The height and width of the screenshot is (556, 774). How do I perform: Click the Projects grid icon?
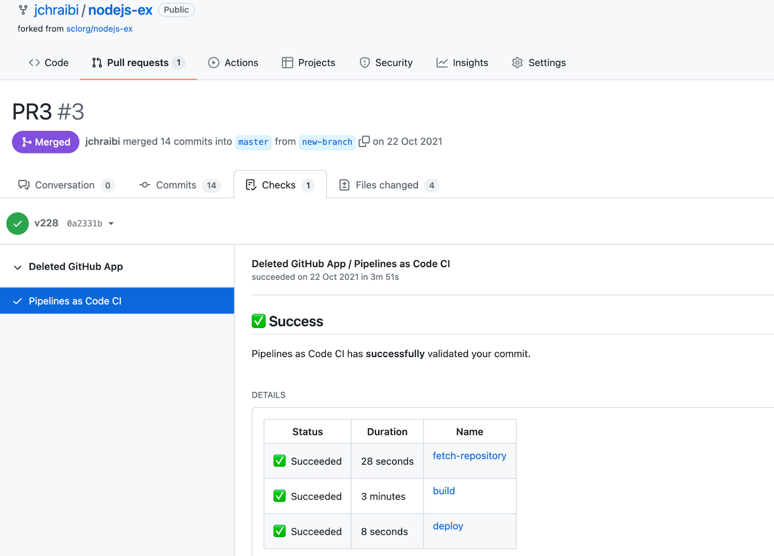pos(287,62)
